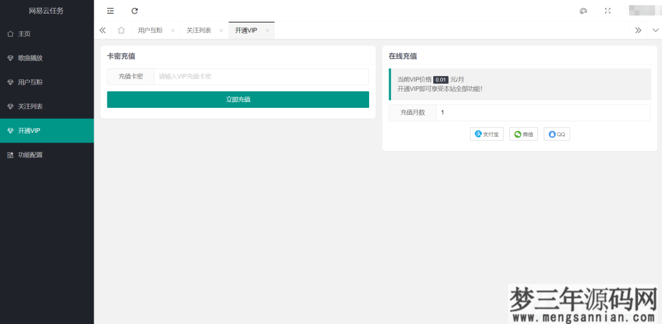Viewport: 662px width, 324px height.
Task: Open 用户互粉 in the sidebar
Action: [47, 82]
